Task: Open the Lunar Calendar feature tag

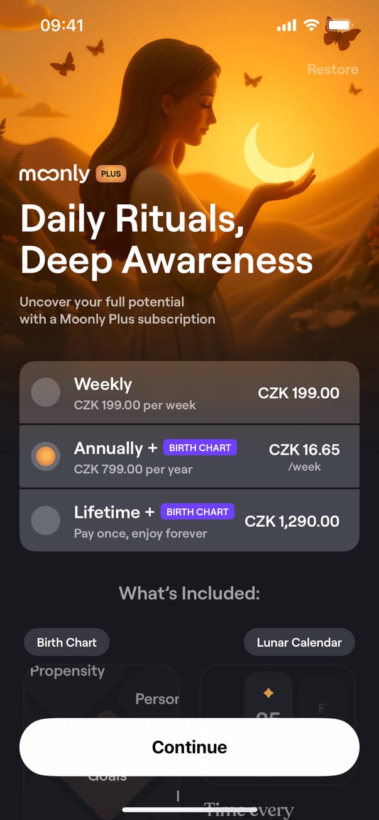Action: [x=299, y=642]
